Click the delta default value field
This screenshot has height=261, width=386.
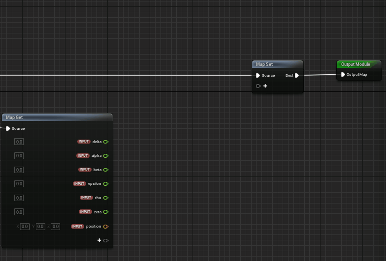tap(19, 142)
